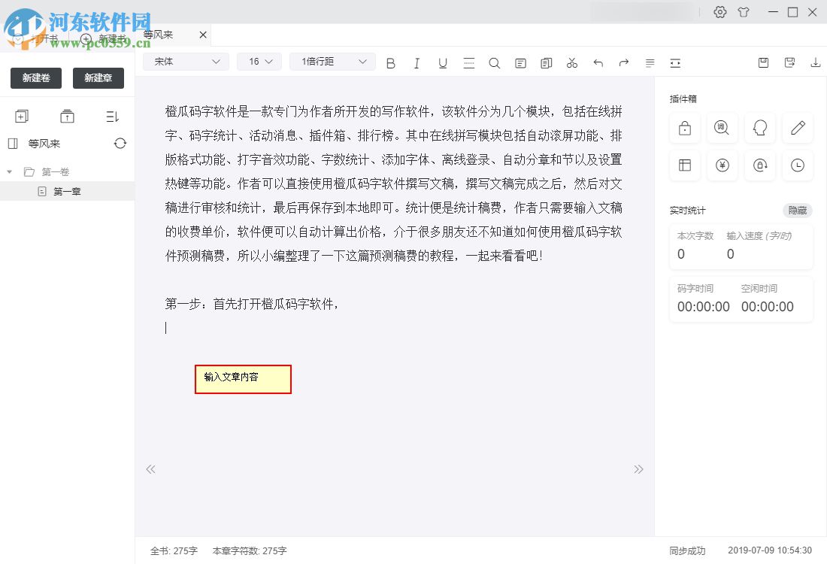Toggle italic formatting on the toolbar
The width and height of the screenshot is (827, 564).
click(x=417, y=63)
